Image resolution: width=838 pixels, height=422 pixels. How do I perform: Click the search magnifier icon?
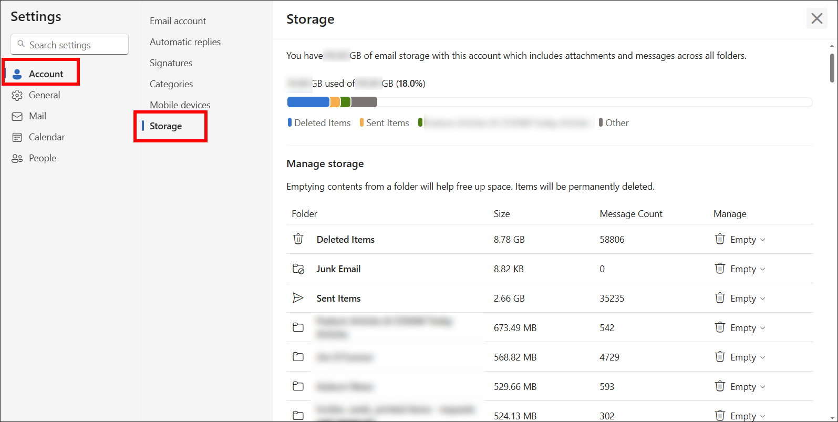(21, 44)
